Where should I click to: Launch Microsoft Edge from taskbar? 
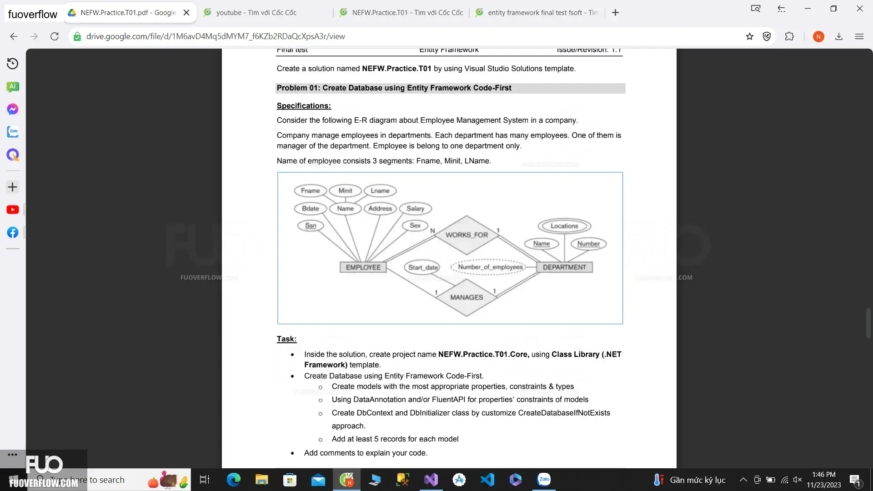[233, 480]
